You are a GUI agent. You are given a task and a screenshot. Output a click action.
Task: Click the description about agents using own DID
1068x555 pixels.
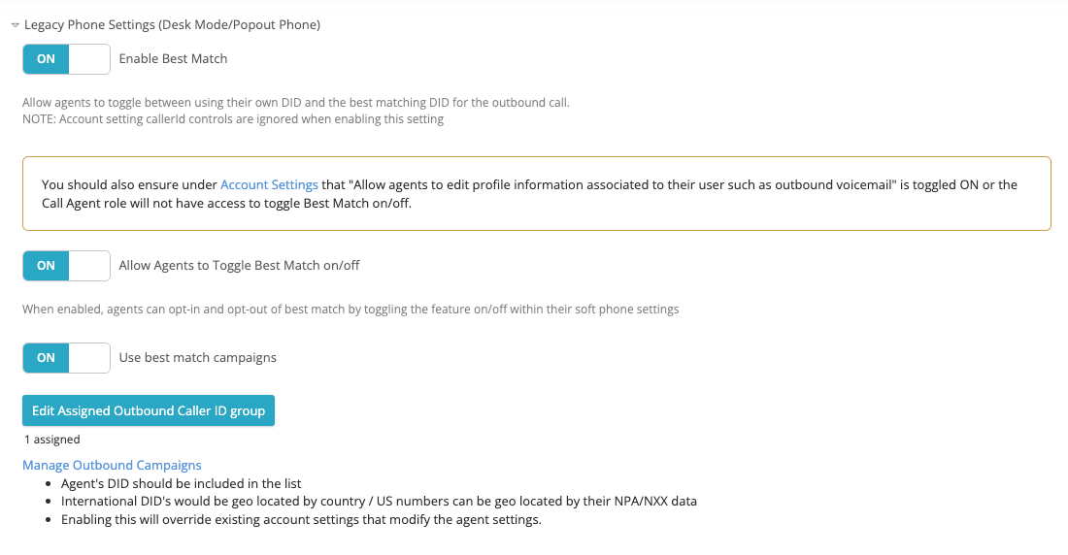click(295, 103)
